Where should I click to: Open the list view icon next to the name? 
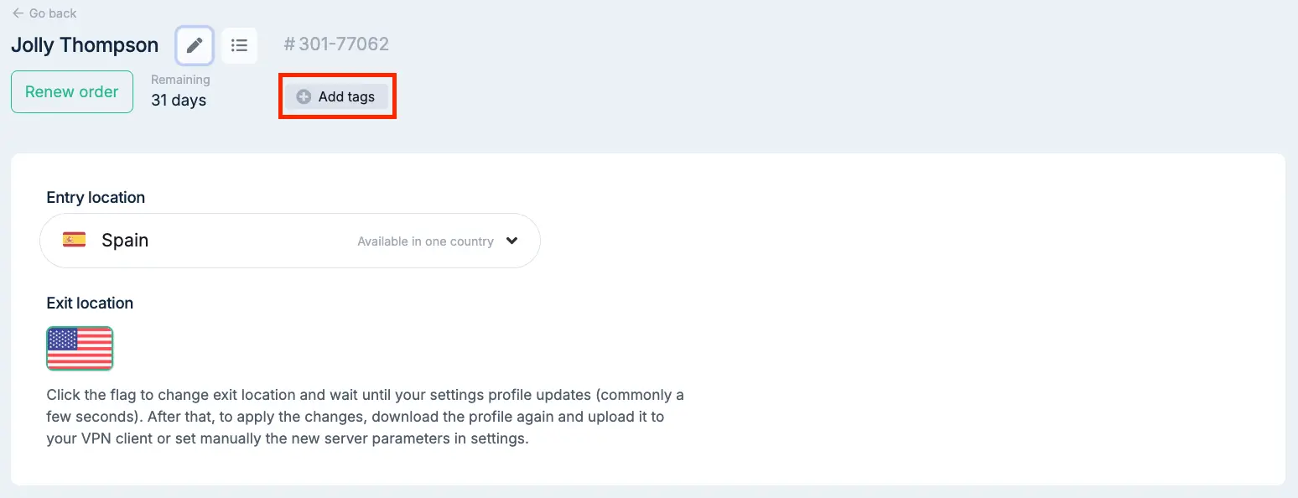coord(240,45)
